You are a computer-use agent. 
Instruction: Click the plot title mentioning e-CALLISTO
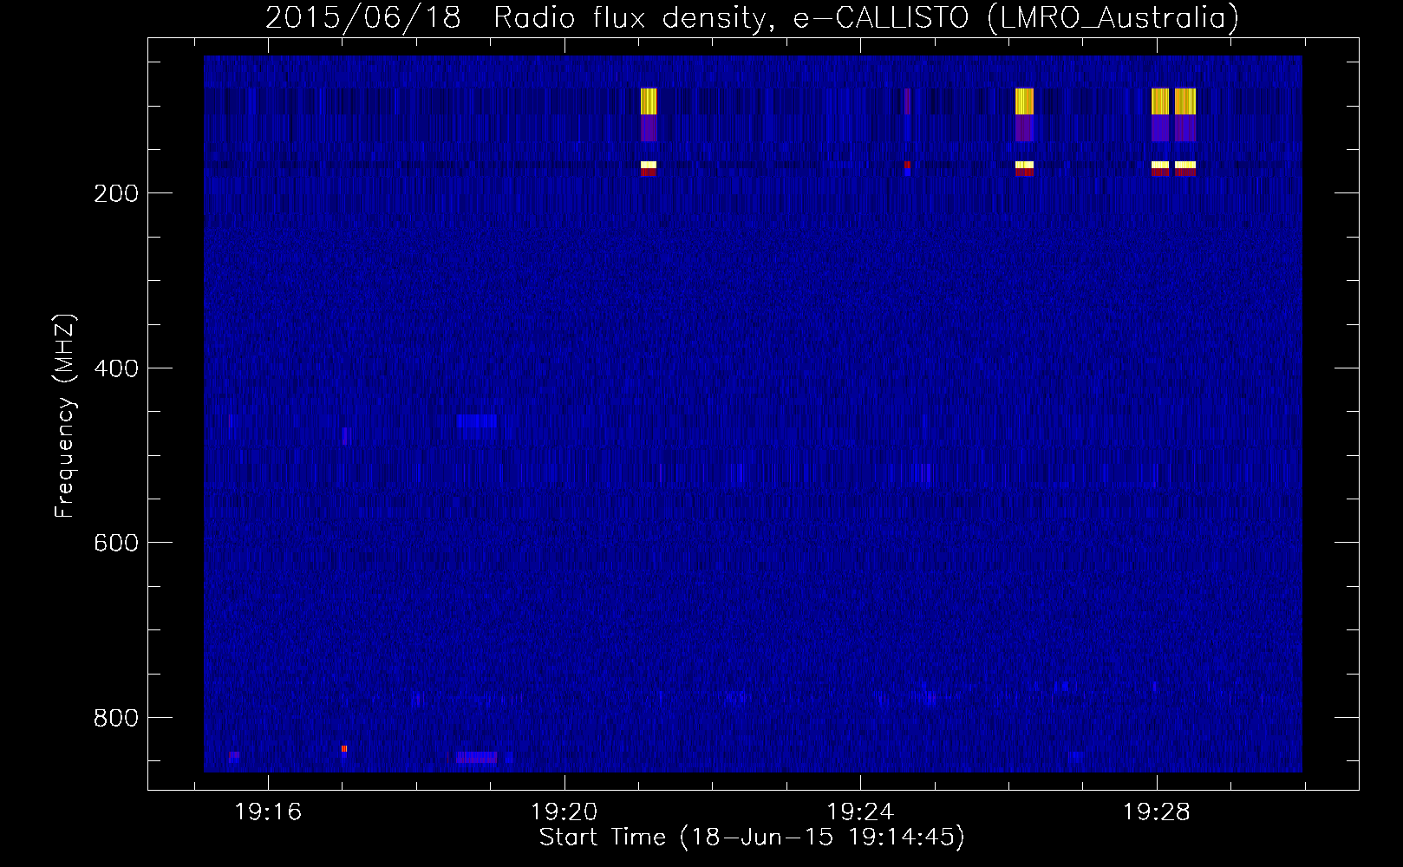(752, 18)
